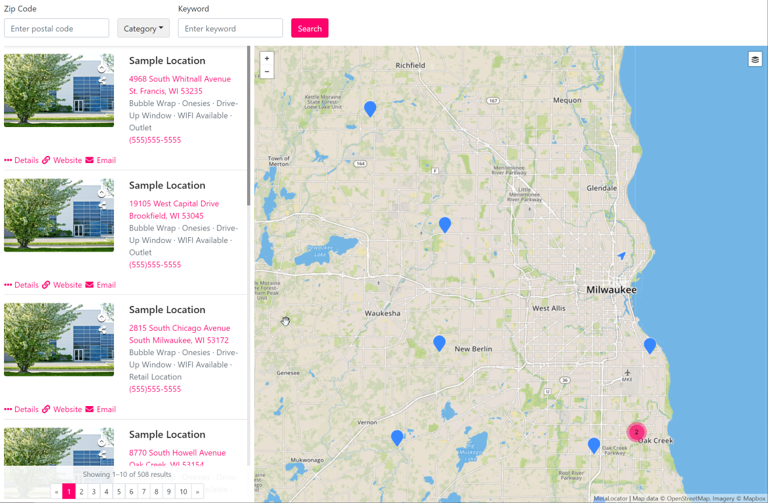Click the next page » arrow

click(x=197, y=491)
